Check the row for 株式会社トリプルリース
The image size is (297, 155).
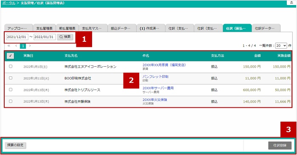pyautogui.click(x=11, y=90)
